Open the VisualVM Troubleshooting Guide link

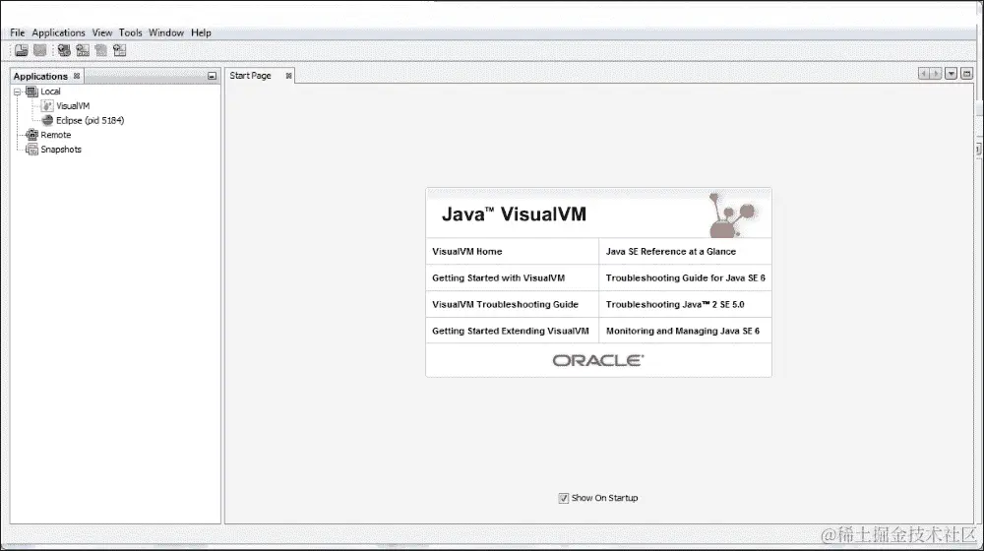(505, 304)
